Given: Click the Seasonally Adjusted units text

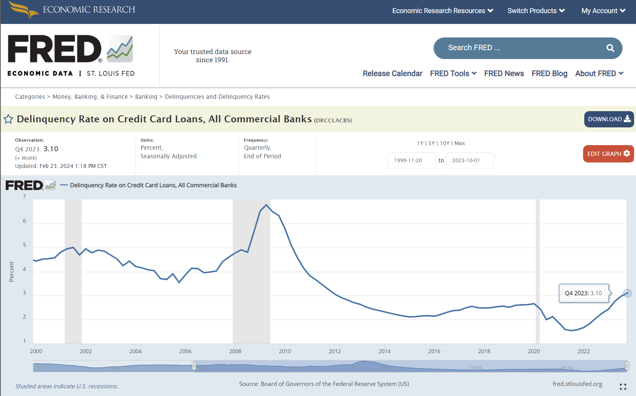Looking at the screenshot, I should (168, 156).
